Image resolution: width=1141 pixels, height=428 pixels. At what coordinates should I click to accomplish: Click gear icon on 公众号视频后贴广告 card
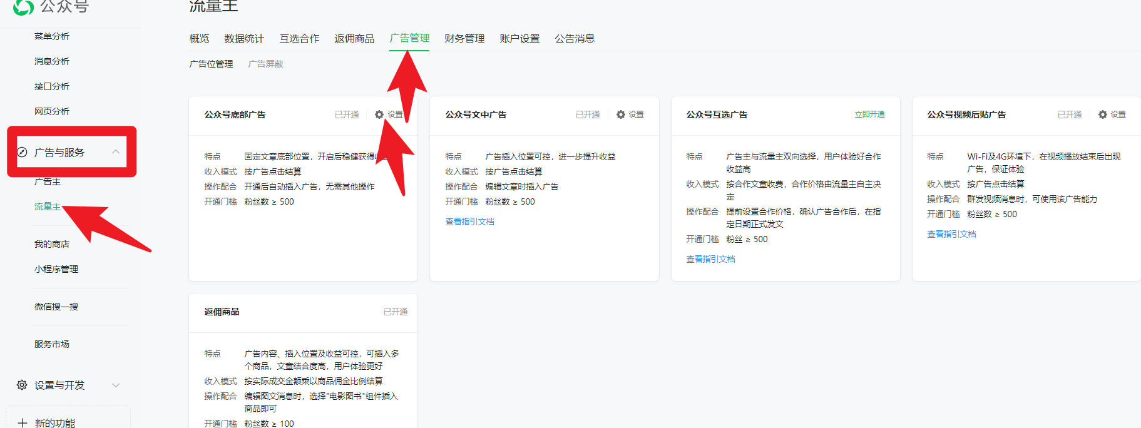[x=1103, y=115]
